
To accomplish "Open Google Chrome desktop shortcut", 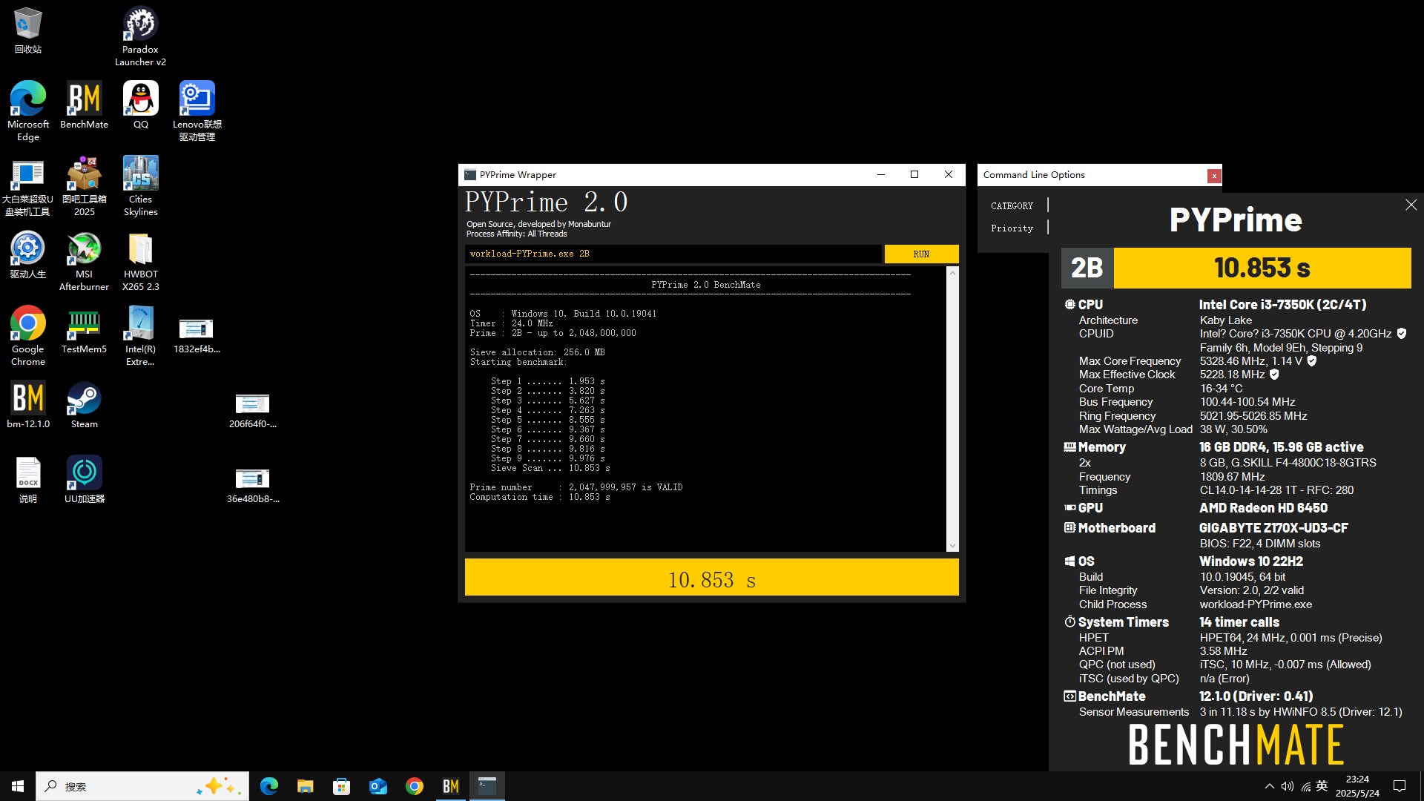I will click(27, 336).
